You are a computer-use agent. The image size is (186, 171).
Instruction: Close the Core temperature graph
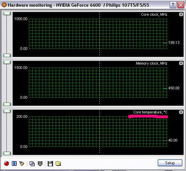[181, 112]
